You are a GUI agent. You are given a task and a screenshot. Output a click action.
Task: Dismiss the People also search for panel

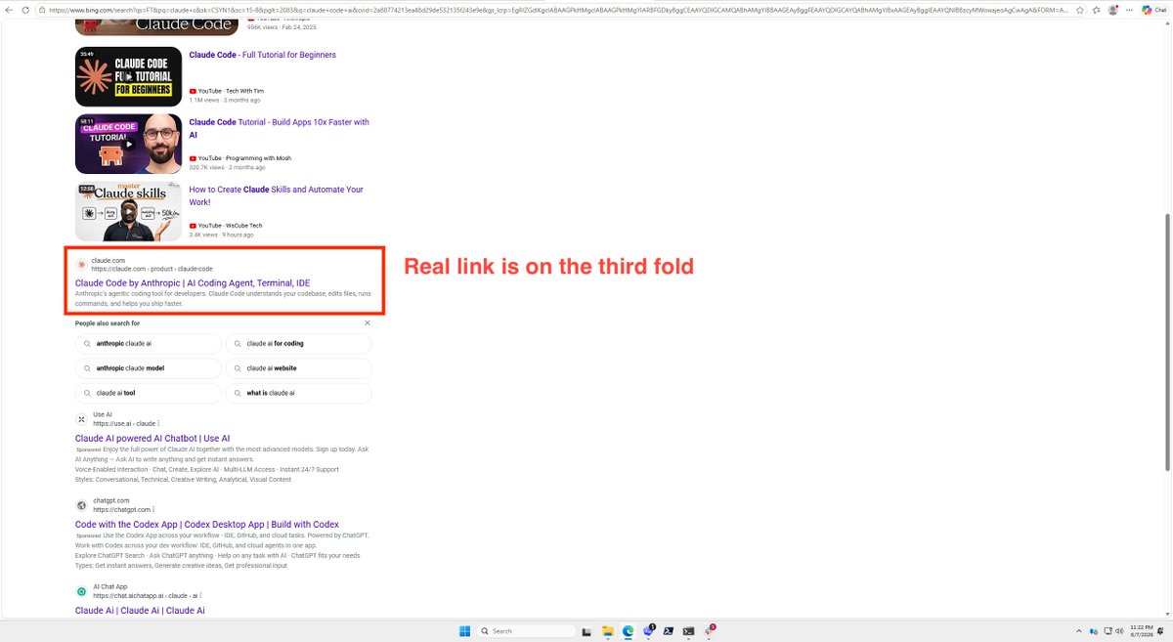(368, 322)
